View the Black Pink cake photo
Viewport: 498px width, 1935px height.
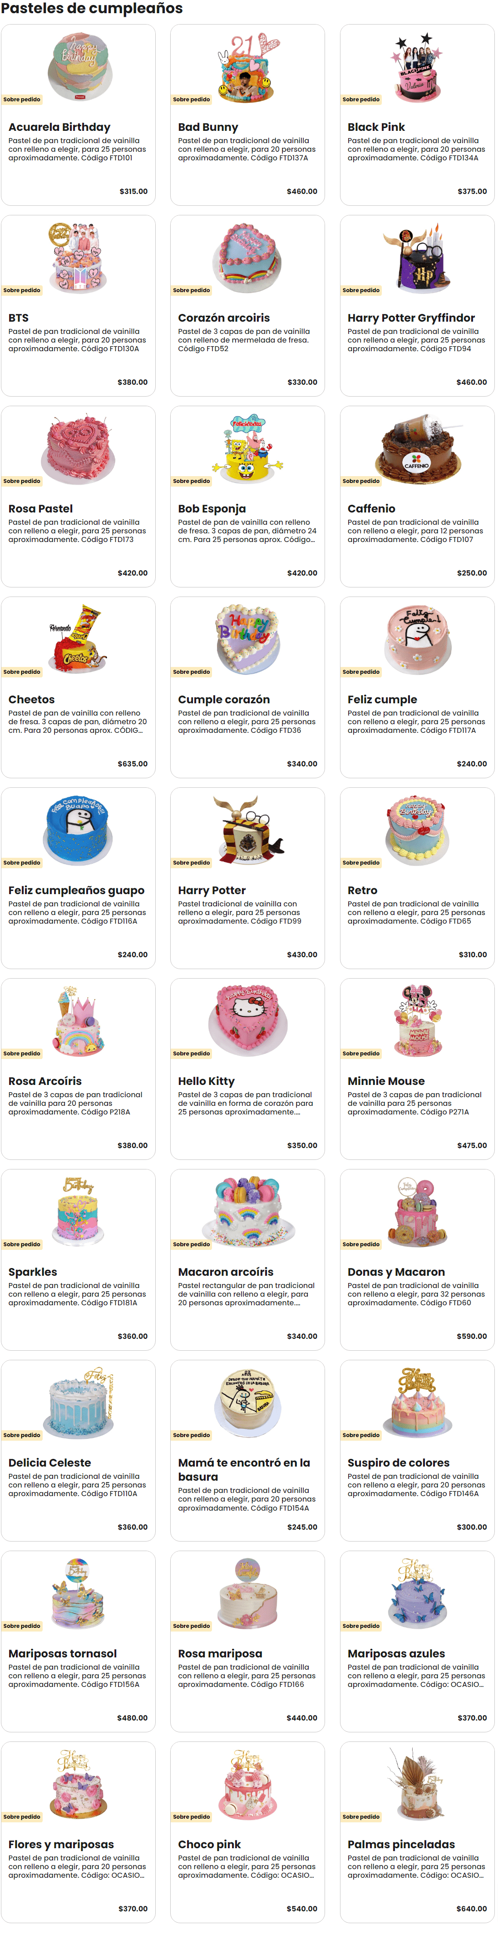417,66
